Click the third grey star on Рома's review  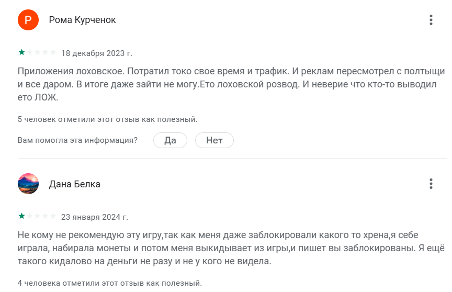(x=37, y=52)
